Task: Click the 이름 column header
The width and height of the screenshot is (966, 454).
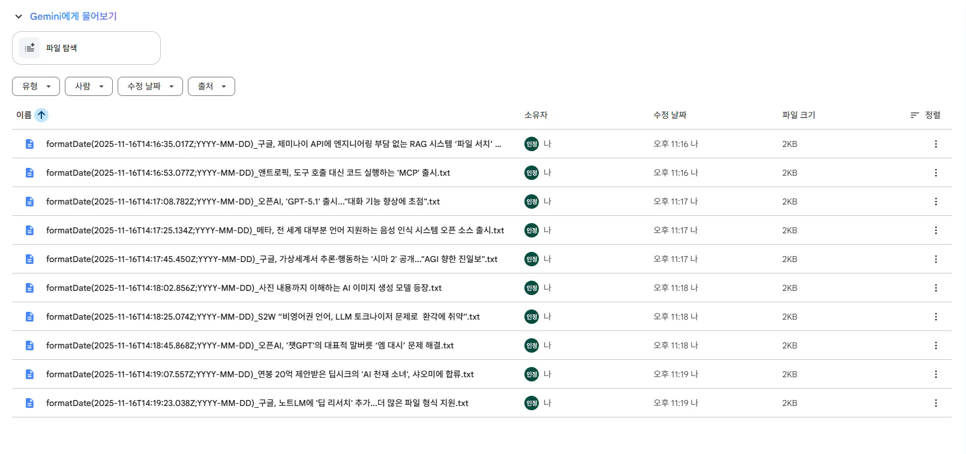Action: pos(24,115)
